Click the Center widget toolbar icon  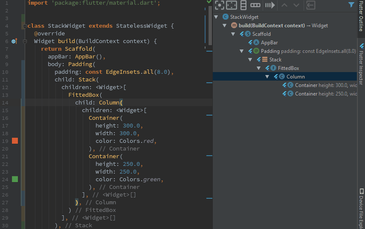(220, 5)
